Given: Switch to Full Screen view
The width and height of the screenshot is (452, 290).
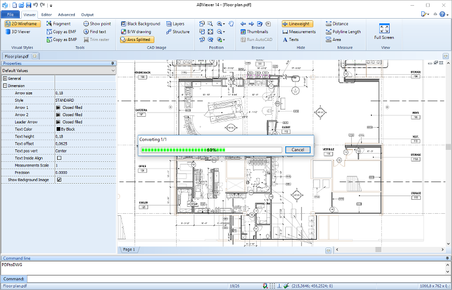Looking at the screenshot, I should [x=384, y=32].
